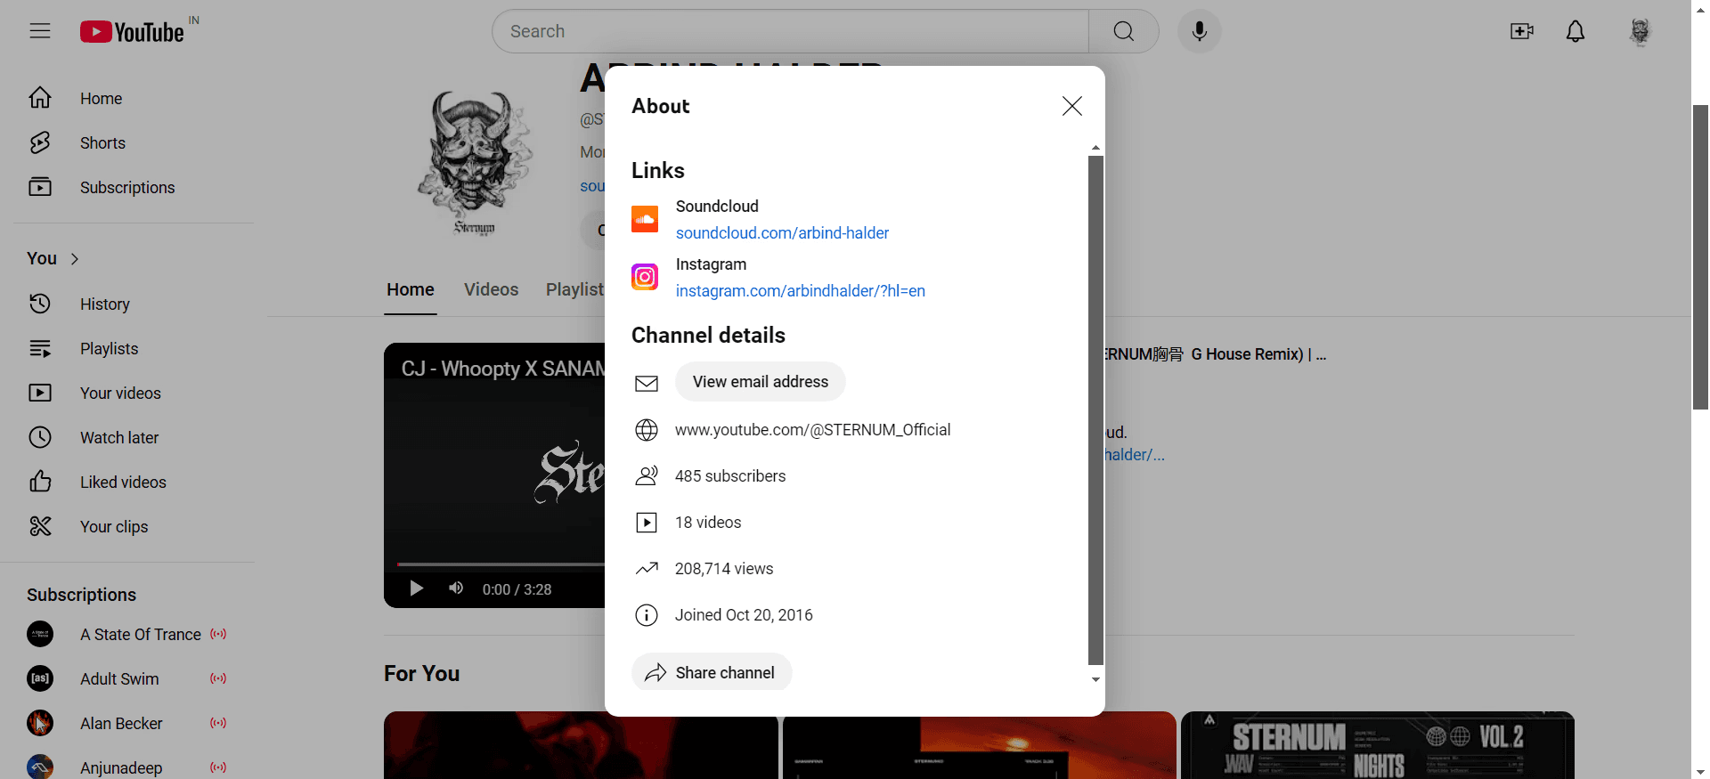Open Alan Becker subscription
This screenshot has width=1710, height=779.
[134, 723]
